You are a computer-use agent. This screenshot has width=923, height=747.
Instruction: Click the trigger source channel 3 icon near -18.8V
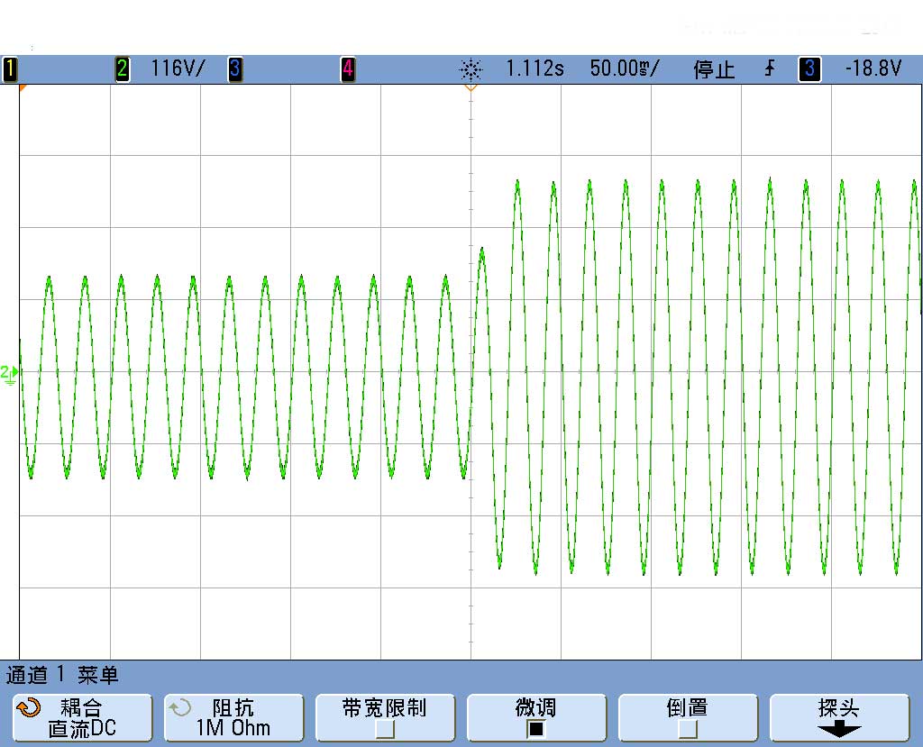(809, 69)
